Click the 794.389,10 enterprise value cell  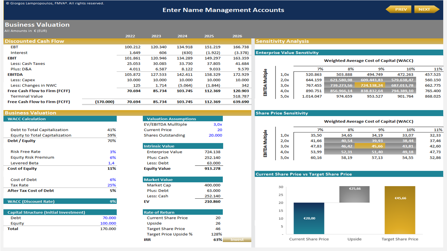pos(400,91)
